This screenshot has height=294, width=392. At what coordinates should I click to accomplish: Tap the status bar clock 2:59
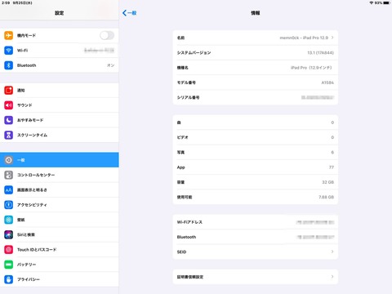pyautogui.click(x=6, y=2)
